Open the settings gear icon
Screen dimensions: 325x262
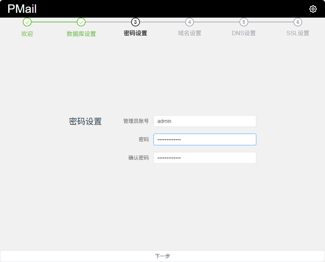pyautogui.click(x=313, y=9)
